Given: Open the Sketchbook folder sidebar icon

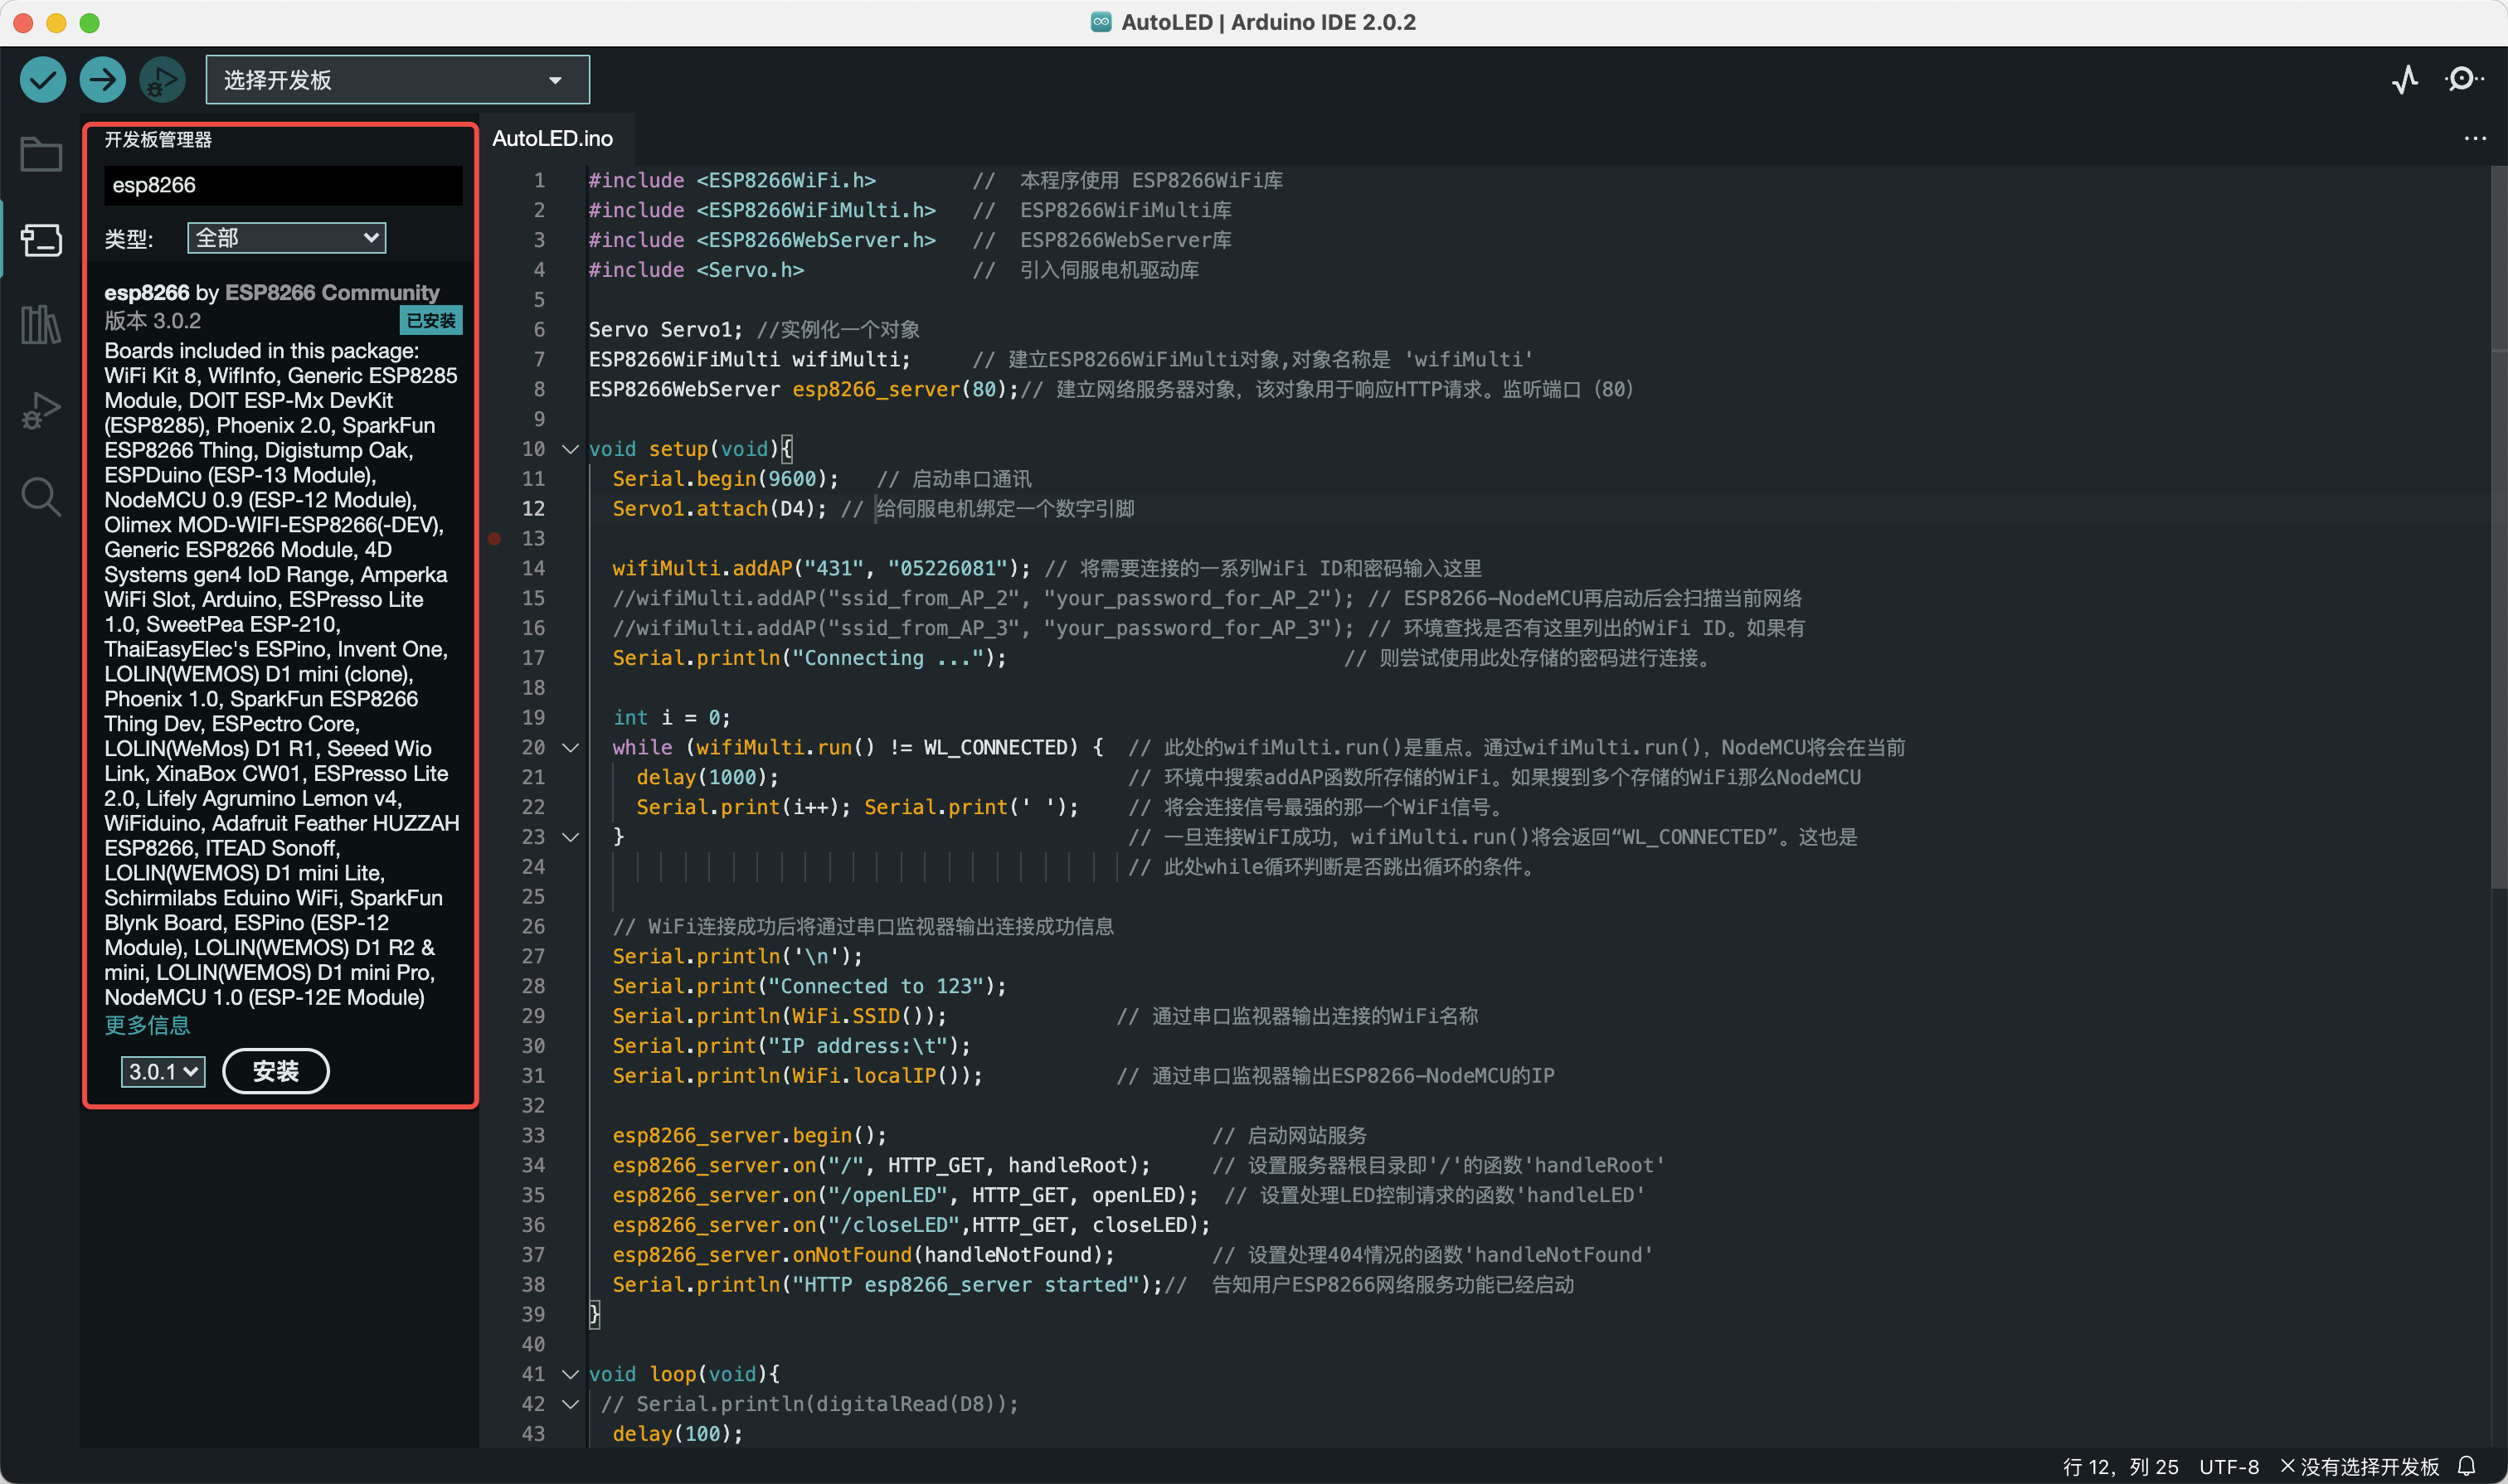Looking at the screenshot, I should point(41,155).
